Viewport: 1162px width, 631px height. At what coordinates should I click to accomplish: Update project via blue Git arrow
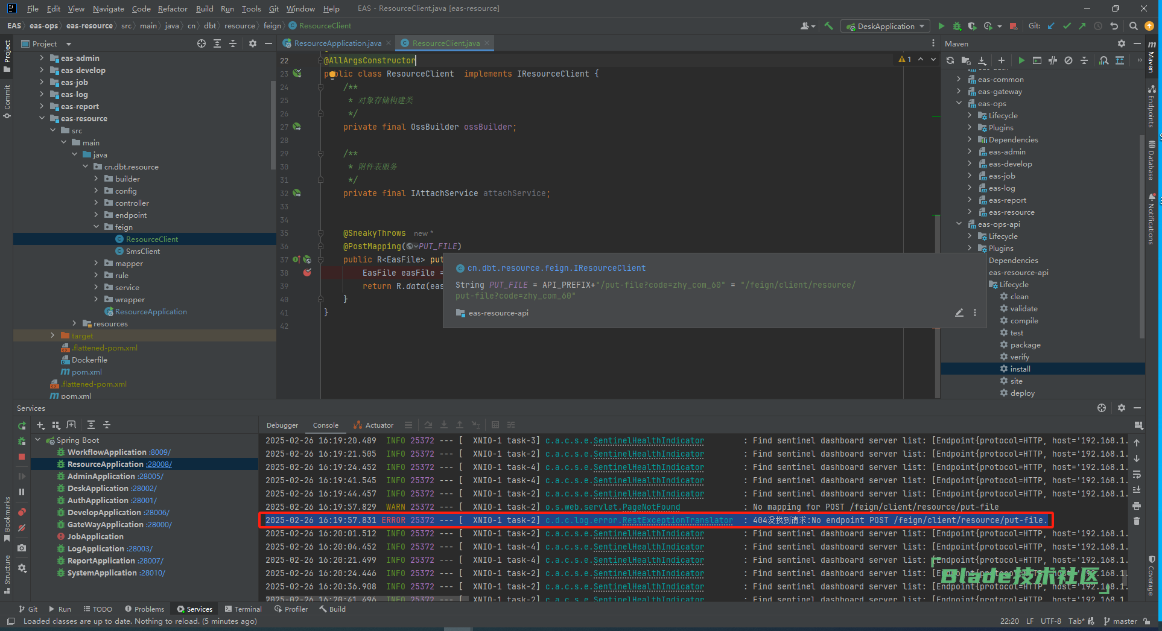[1052, 26]
